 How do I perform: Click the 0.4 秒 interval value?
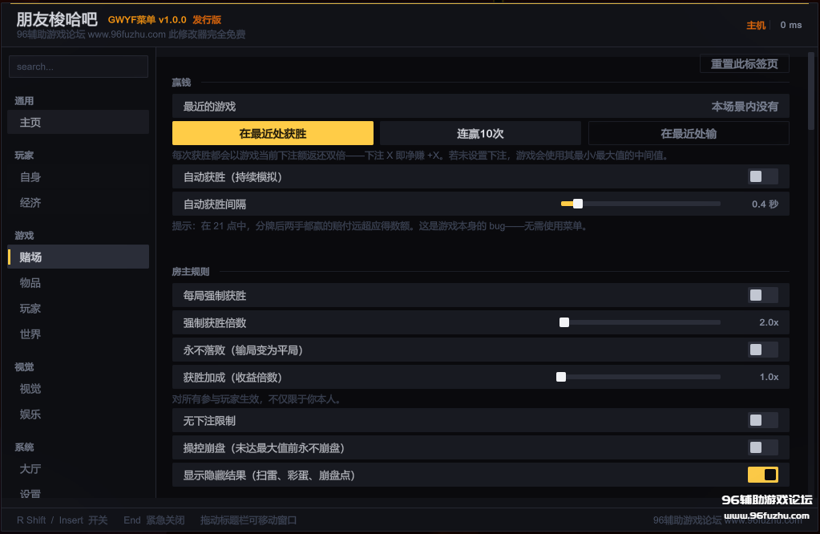pyautogui.click(x=765, y=204)
